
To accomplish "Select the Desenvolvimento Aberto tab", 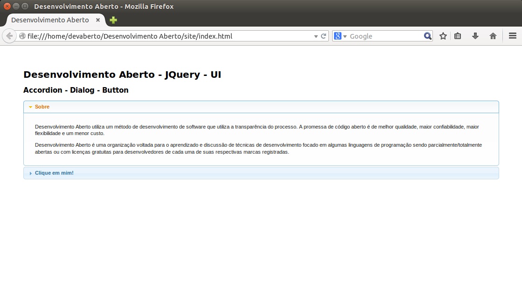I will click(50, 20).
